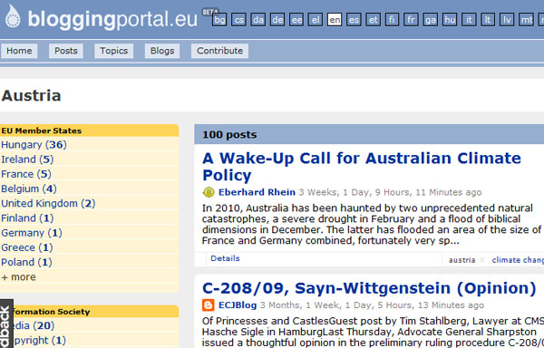Switch language to fr

411,20
